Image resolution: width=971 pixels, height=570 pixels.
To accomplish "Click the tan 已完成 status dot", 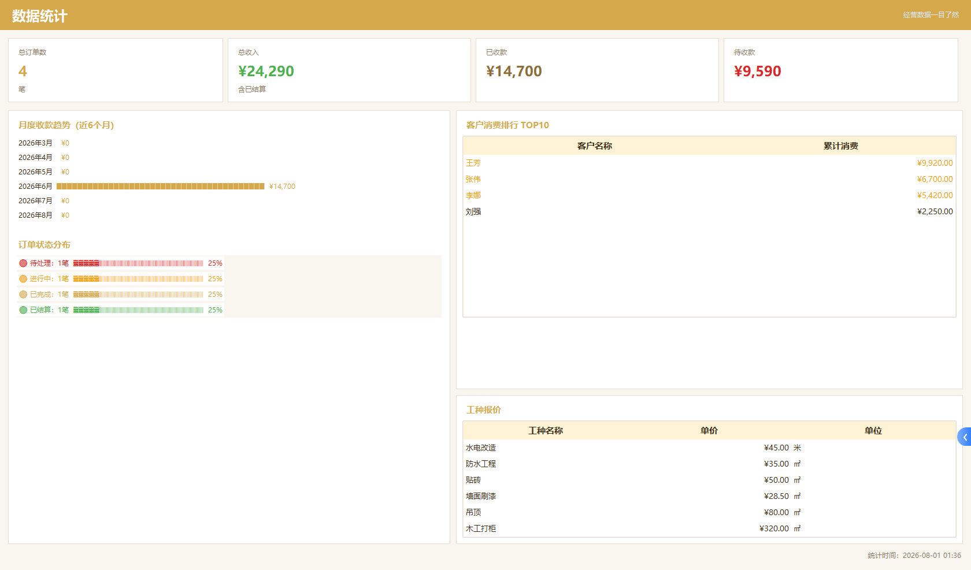I will pyautogui.click(x=23, y=295).
